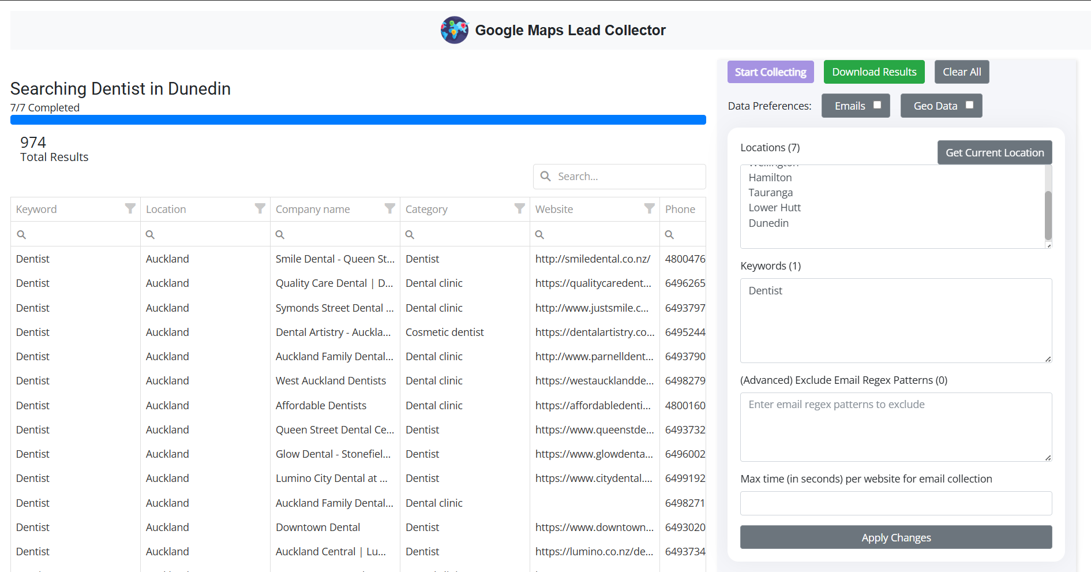This screenshot has width=1091, height=572.
Task: Click the Keyword column header
Action: 76,209
